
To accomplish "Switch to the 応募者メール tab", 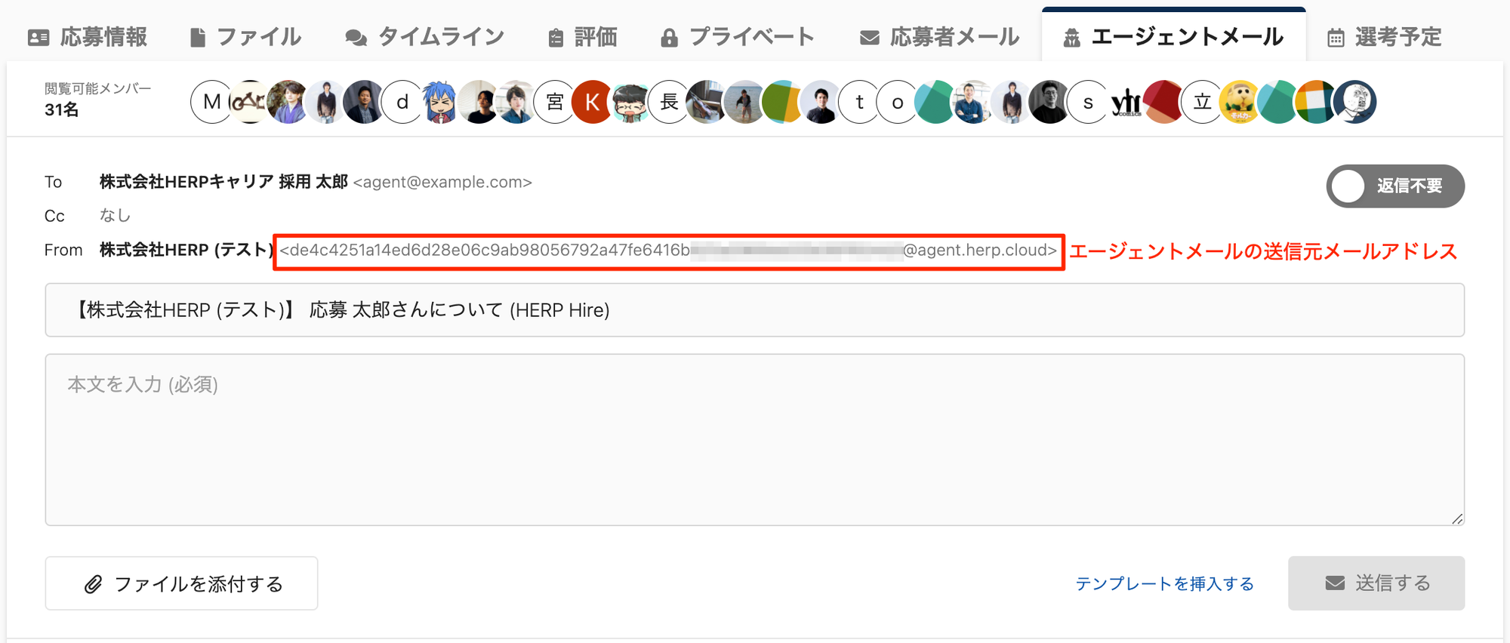I will 939,37.
